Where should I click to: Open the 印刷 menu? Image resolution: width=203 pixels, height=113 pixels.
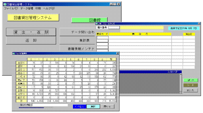(38, 8)
